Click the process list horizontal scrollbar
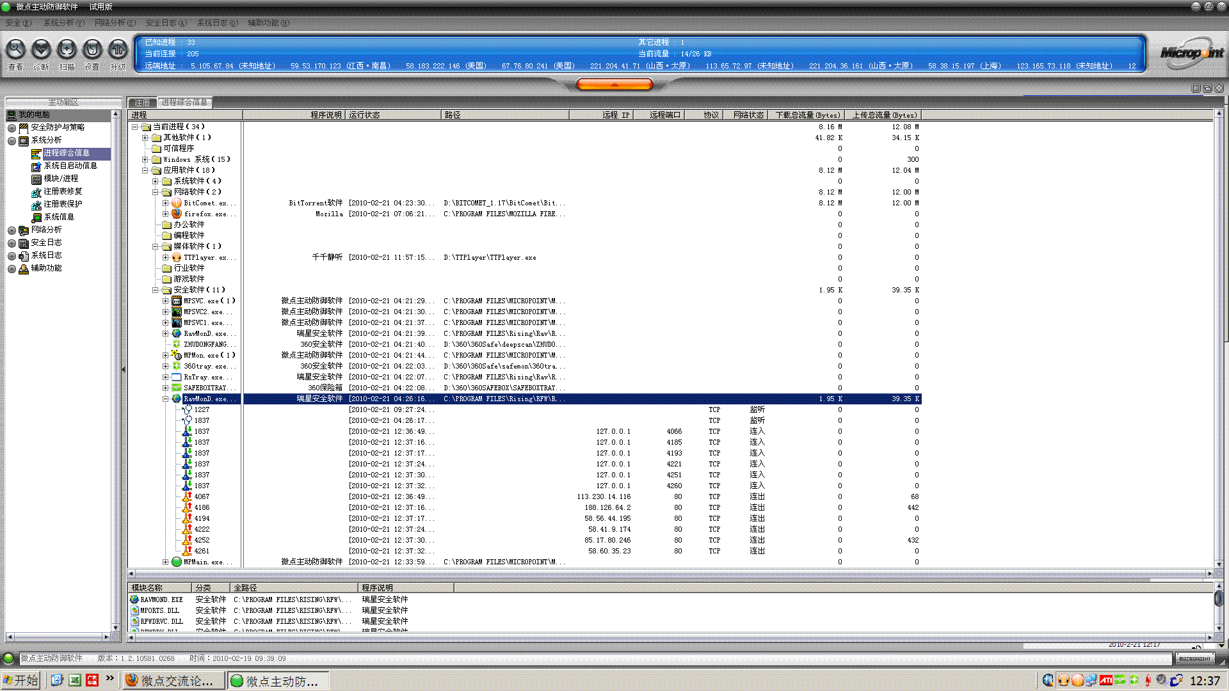This screenshot has height=691, width=1229. (x=670, y=574)
